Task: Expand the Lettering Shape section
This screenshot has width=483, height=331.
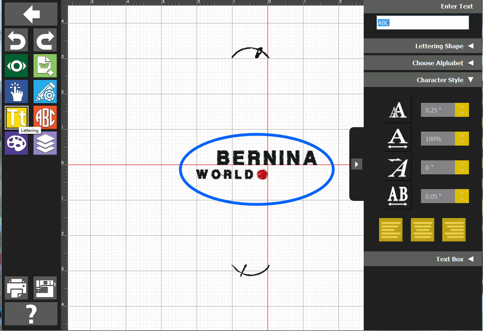Action: pyautogui.click(x=423, y=46)
